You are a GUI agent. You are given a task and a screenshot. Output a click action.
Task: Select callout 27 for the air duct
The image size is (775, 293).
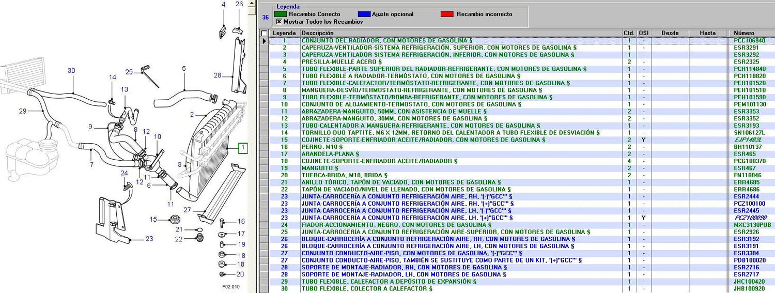[187, 210]
